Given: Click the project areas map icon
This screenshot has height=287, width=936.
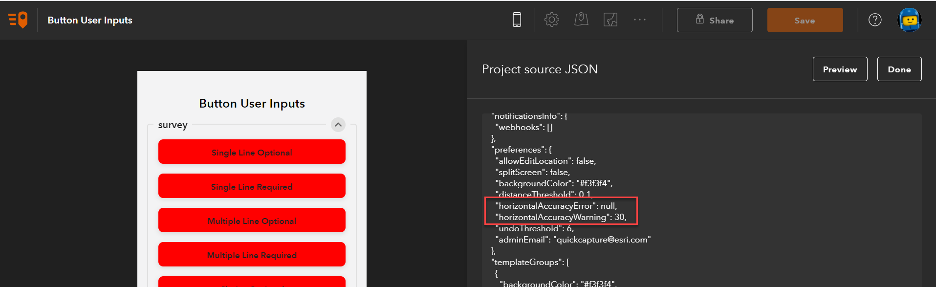Looking at the screenshot, I should 610,20.
